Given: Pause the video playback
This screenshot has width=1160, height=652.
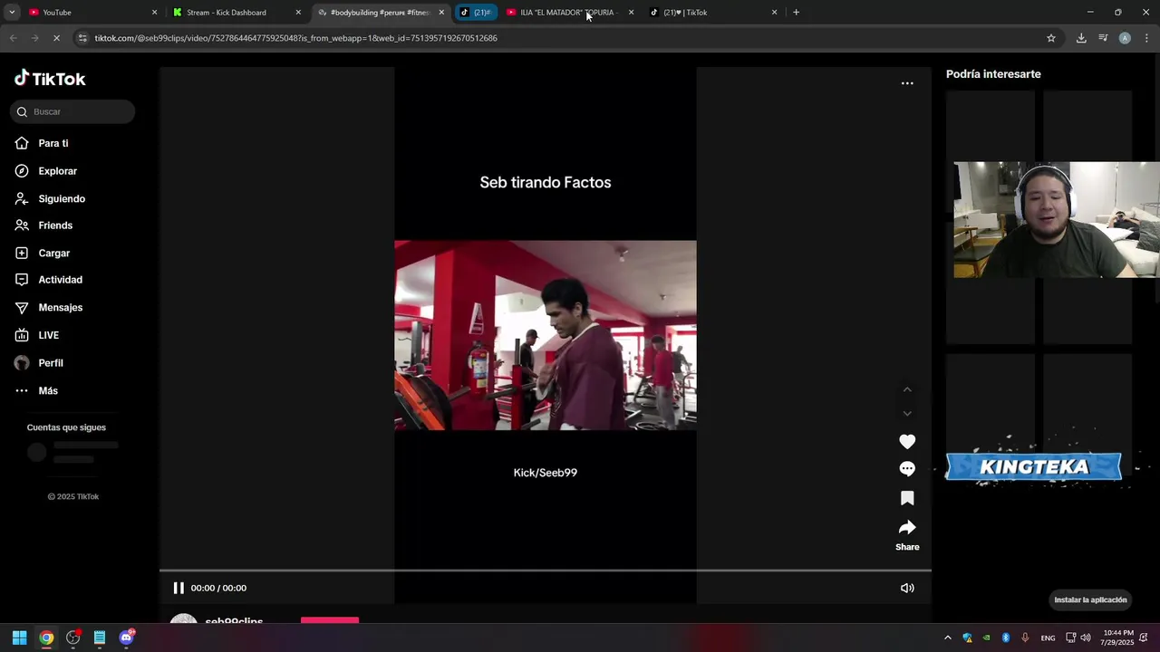Looking at the screenshot, I should [x=179, y=588].
